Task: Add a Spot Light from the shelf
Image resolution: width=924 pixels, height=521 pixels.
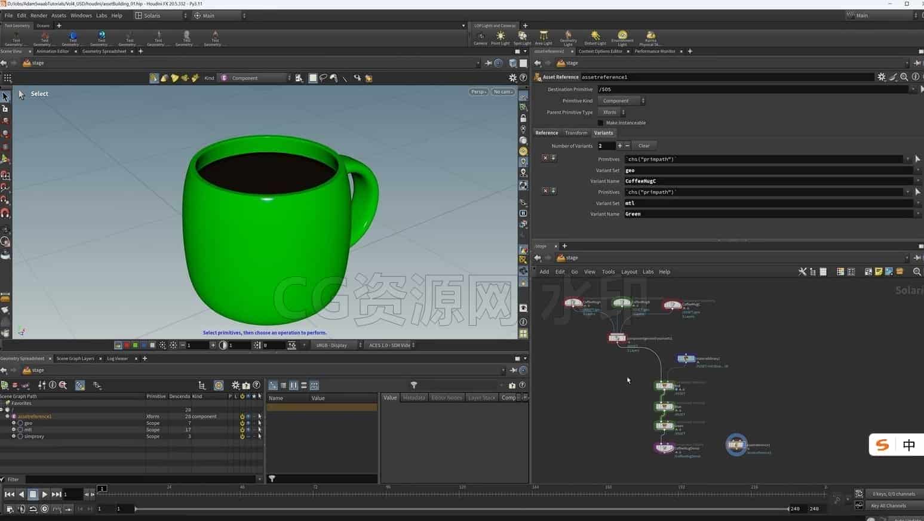Action: pyautogui.click(x=522, y=38)
